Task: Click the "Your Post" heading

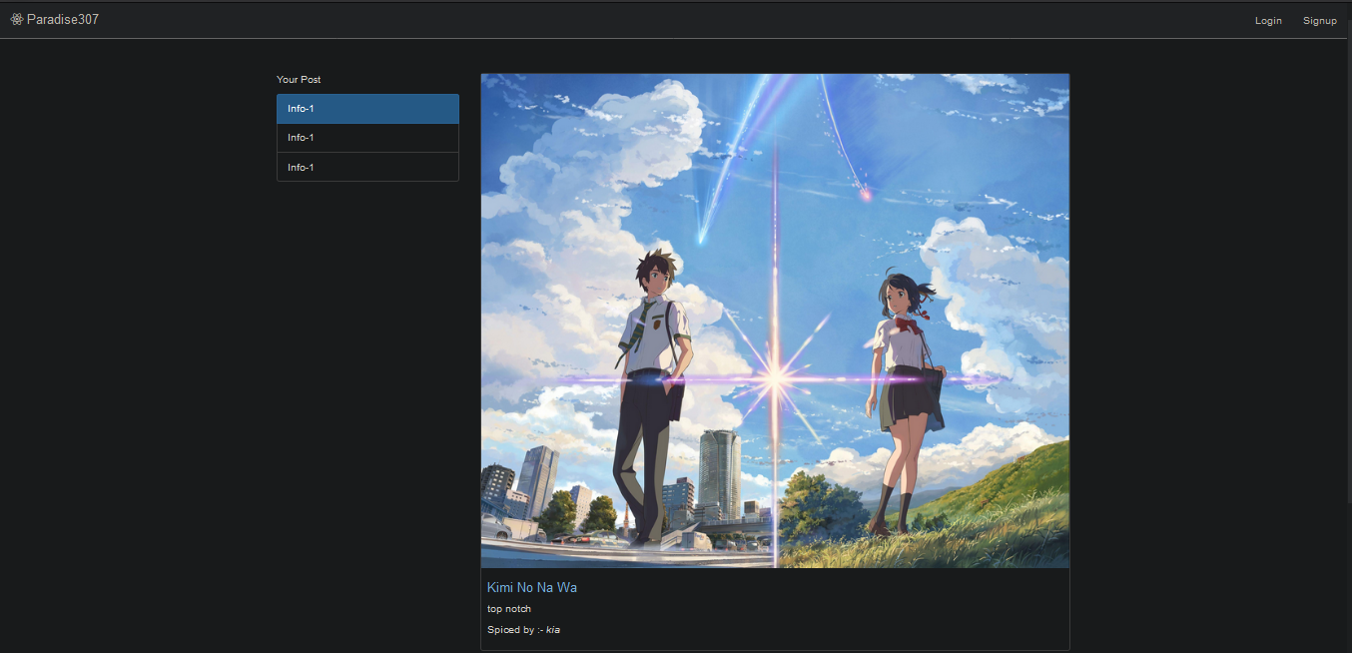Action: coord(299,79)
